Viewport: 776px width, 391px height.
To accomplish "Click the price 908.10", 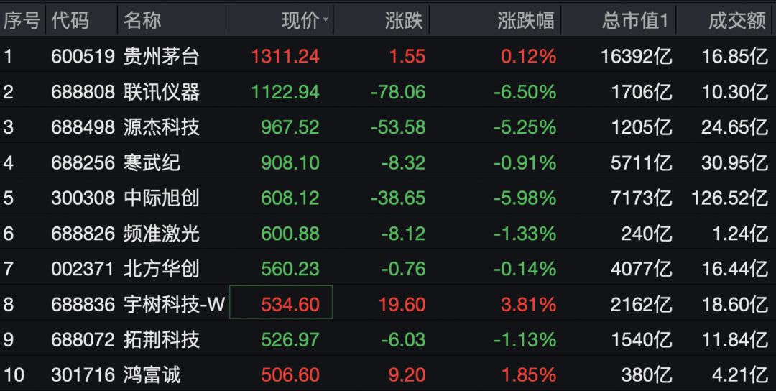I will tap(290, 163).
